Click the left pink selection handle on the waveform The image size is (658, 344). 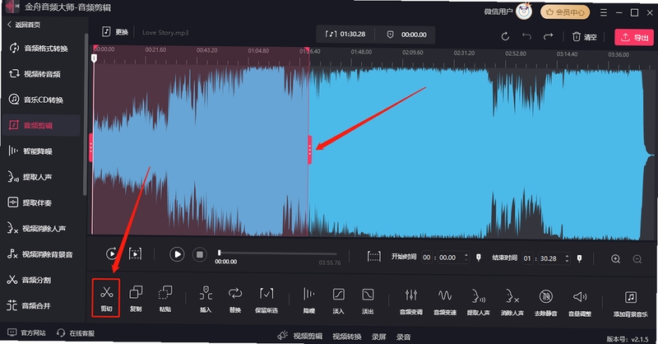tap(90, 147)
